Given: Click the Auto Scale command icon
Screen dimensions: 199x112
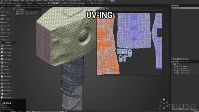Looking at the screenshot, I should [x=2, y=84].
